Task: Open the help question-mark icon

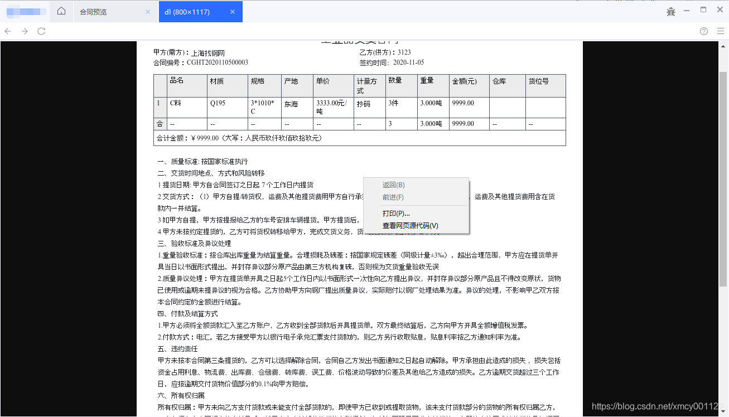Action: (x=704, y=31)
